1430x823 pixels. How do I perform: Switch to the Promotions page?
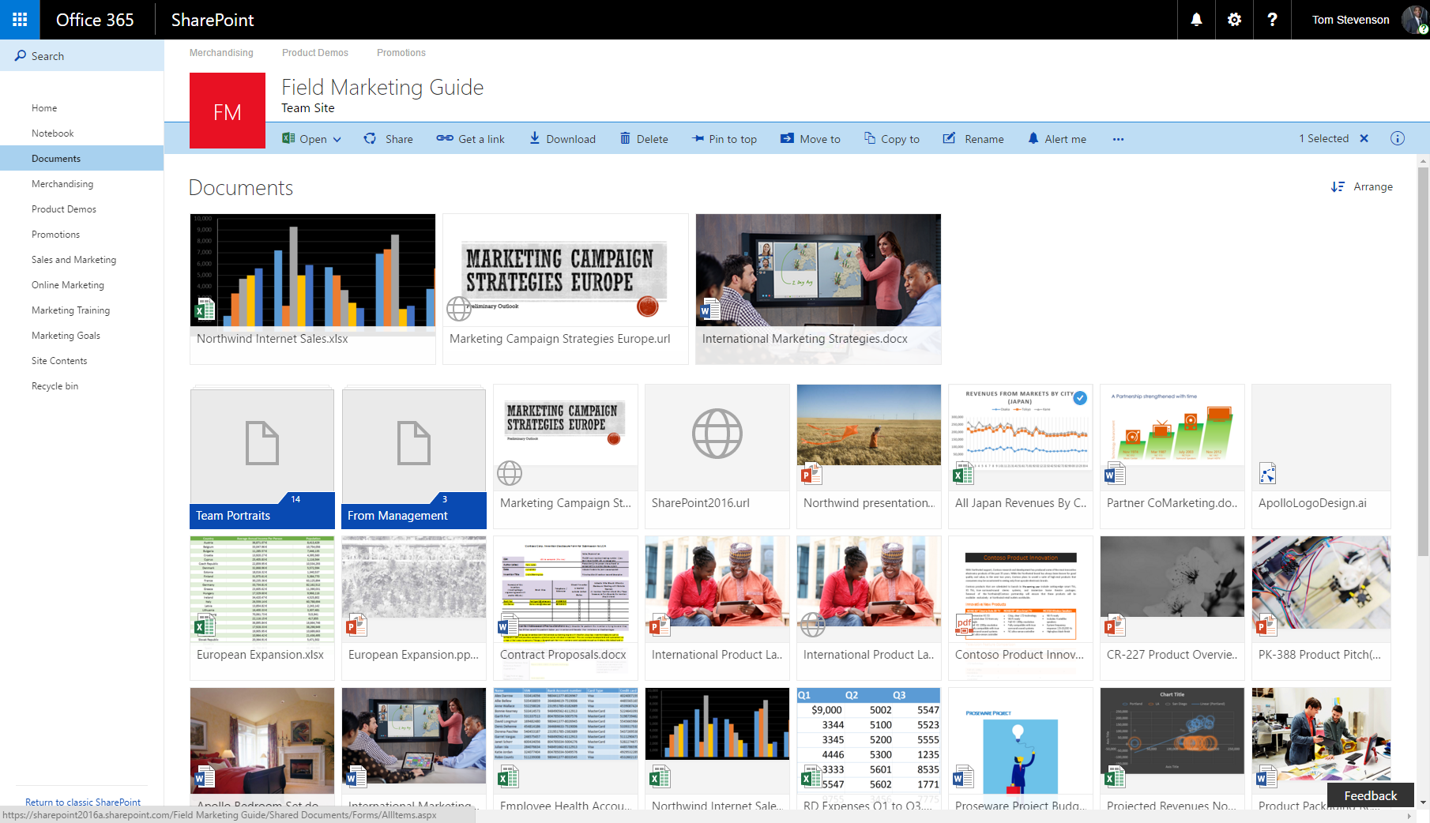click(x=401, y=53)
